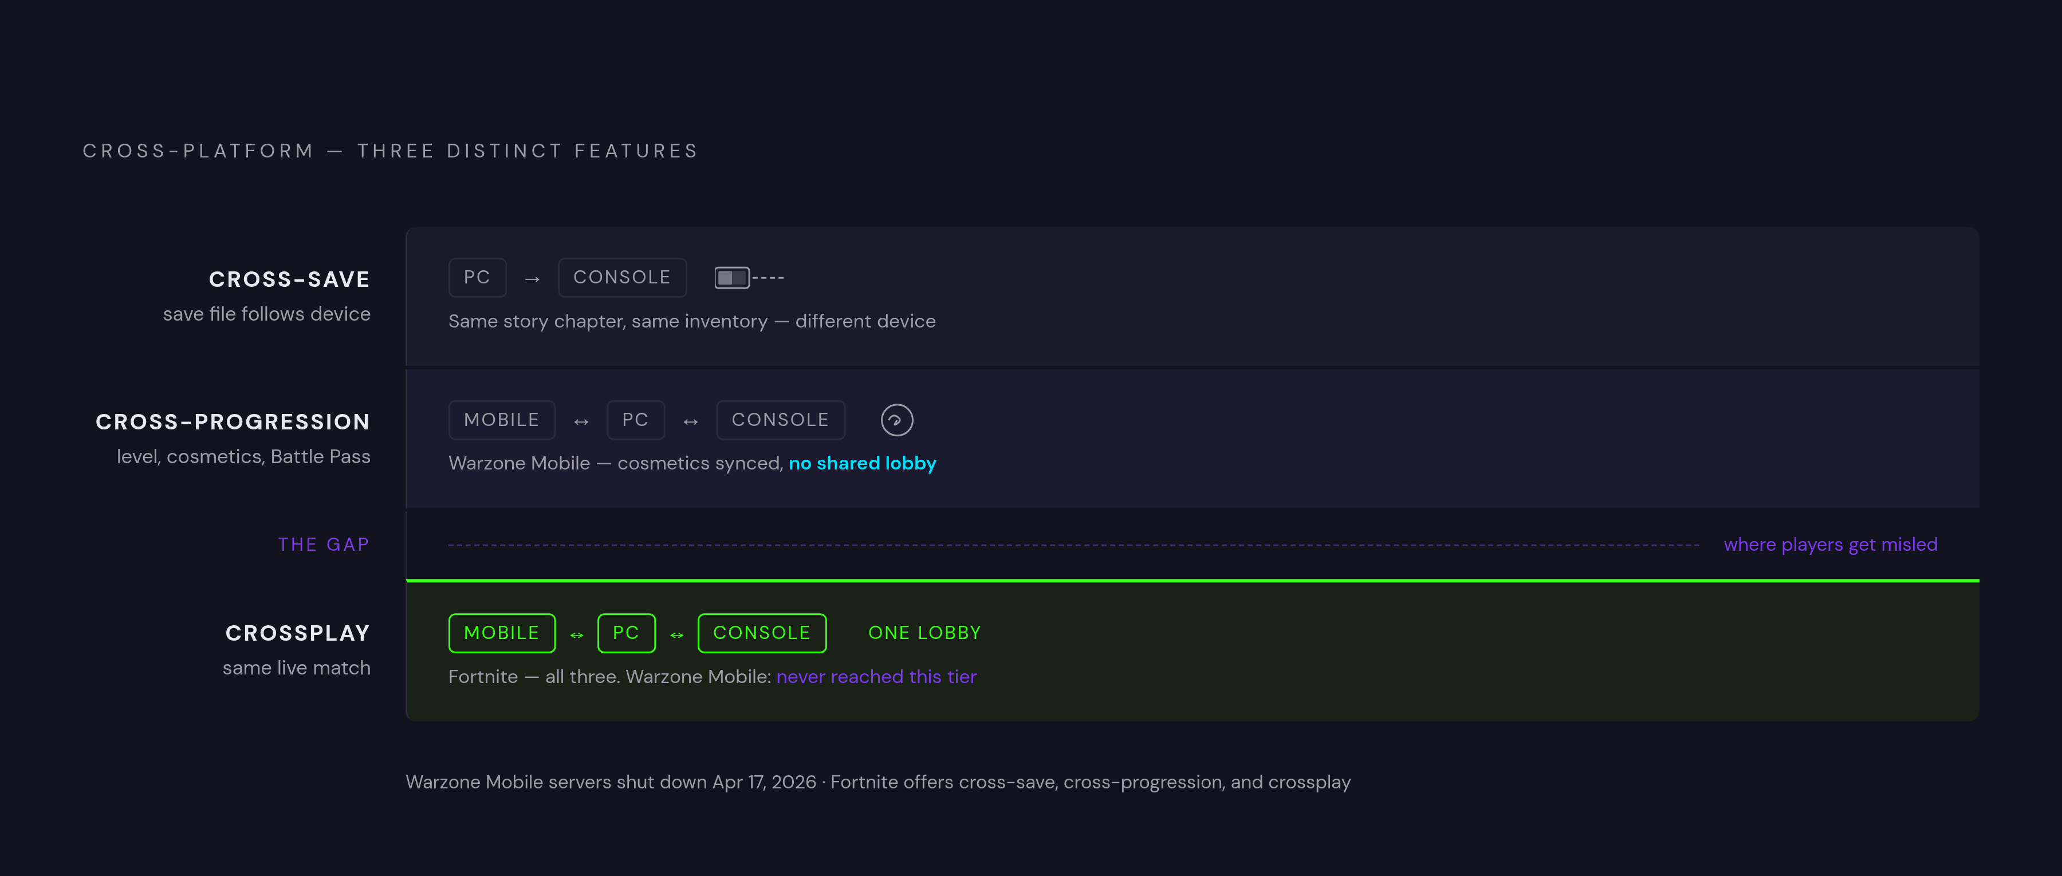This screenshot has width=2062, height=876.
Task: Click the PC chip in the Cross-Save row
Action: coord(477,278)
